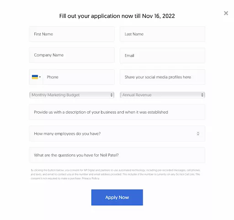Select the social media profiles field
The width and height of the screenshot is (234, 220).
pos(162,77)
